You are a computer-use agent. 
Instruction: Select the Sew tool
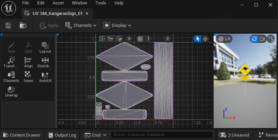pyautogui.click(x=11, y=48)
